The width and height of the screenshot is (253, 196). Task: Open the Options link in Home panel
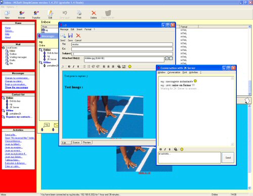pyautogui.click(x=9, y=31)
